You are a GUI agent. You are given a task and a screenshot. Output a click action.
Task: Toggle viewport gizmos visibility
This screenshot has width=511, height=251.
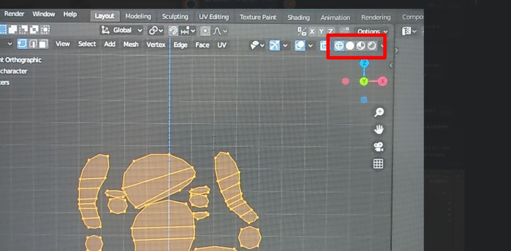point(274,46)
